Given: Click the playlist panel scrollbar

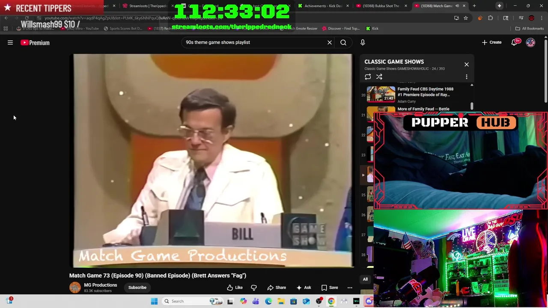Looking at the screenshot, I should [472, 106].
